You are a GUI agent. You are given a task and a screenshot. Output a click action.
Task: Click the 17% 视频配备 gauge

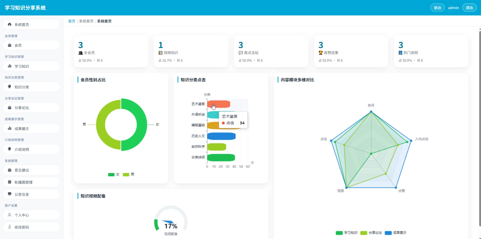pyautogui.click(x=171, y=221)
